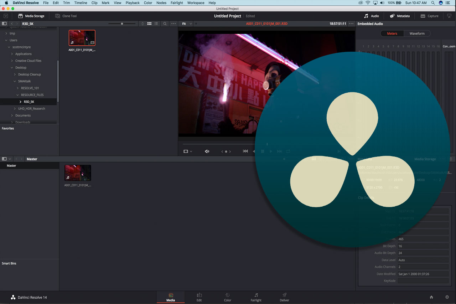Screen dimensions: 456x304
Task: Open the Fairlight menu in menu bar
Action: click(x=177, y=3)
